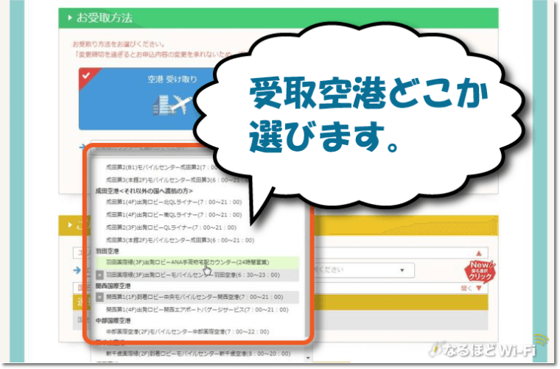Select 中部国際空港(2F)モバイルセンター option
The height and width of the screenshot is (369, 560).
(187, 332)
